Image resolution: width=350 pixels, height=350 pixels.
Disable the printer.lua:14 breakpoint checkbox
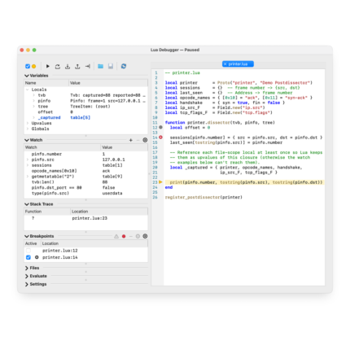pyautogui.click(x=28, y=257)
